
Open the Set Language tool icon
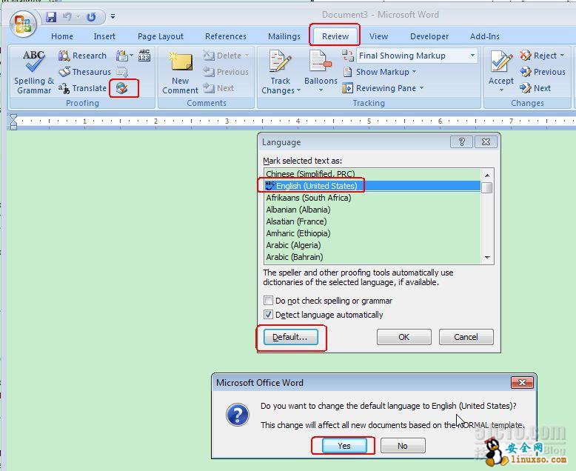(x=122, y=88)
